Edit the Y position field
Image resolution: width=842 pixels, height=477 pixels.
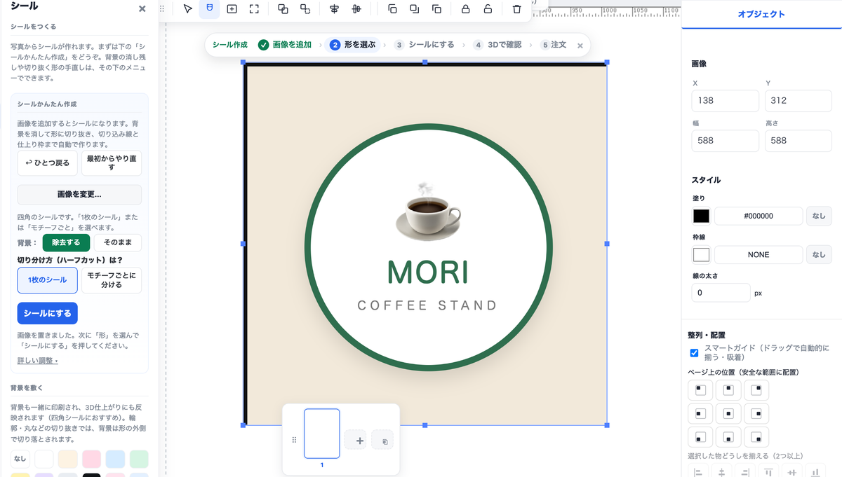(798, 100)
